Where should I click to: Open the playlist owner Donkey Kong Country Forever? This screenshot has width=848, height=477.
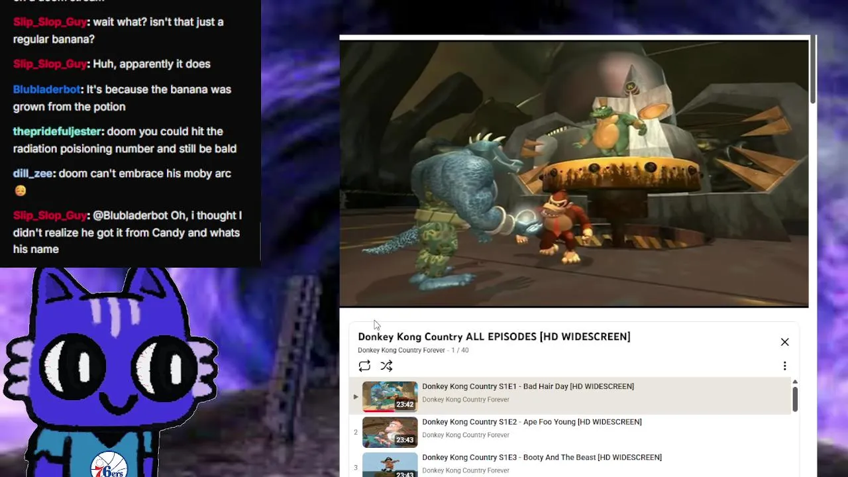[x=401, y=350]
